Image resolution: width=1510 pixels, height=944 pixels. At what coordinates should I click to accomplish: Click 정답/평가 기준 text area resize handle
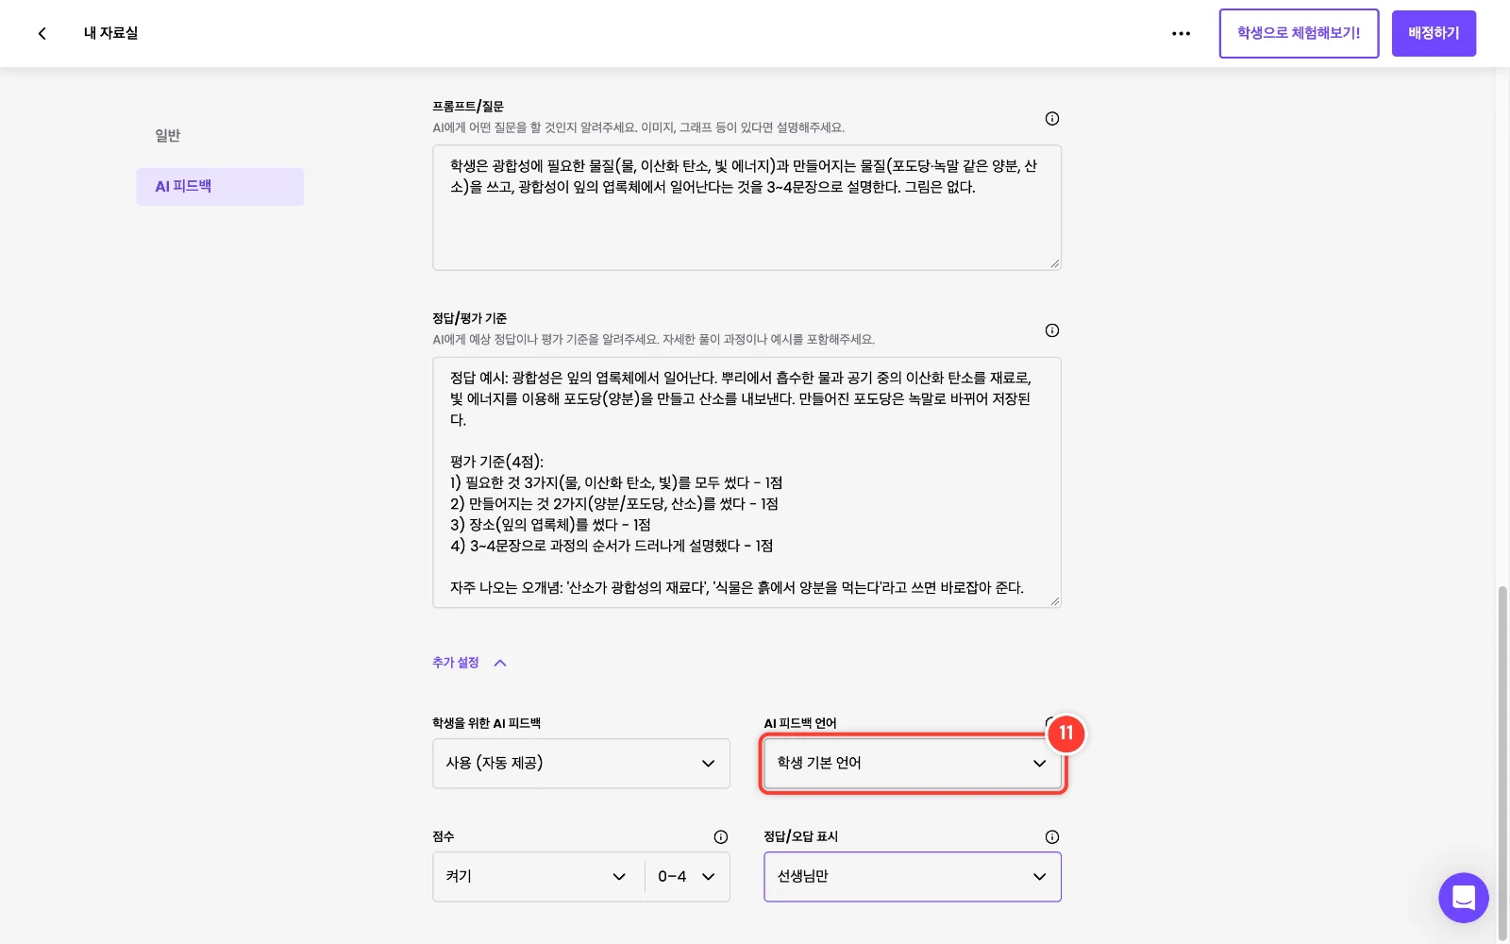pos(1054,600)
